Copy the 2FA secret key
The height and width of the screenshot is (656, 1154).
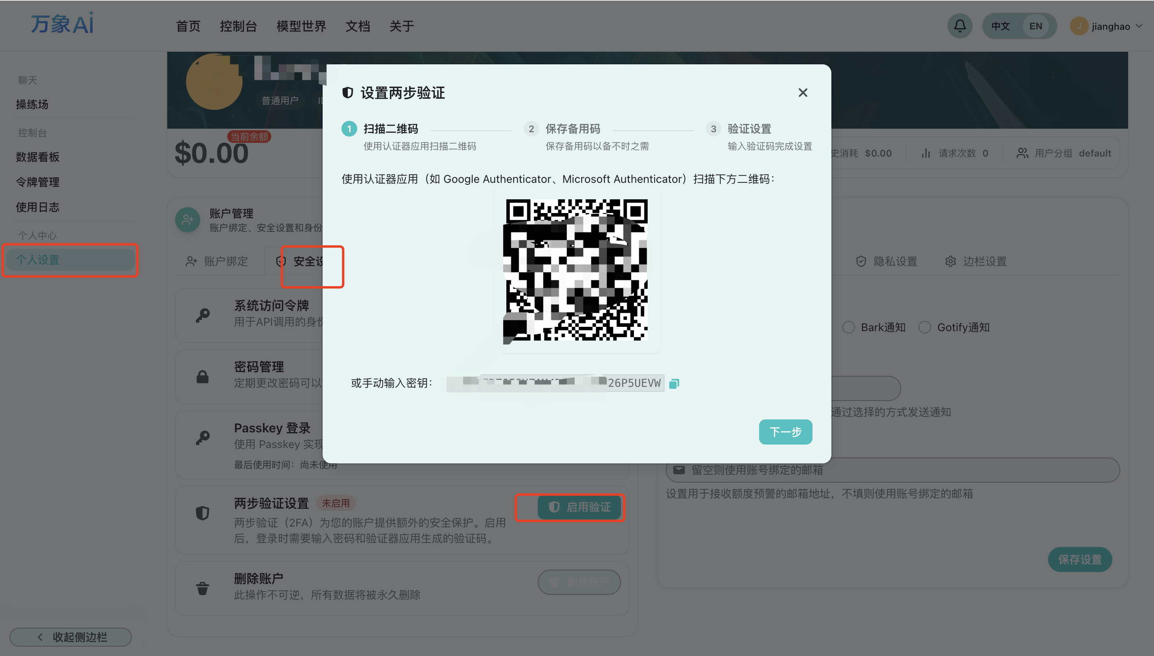[x=674, y=383]
